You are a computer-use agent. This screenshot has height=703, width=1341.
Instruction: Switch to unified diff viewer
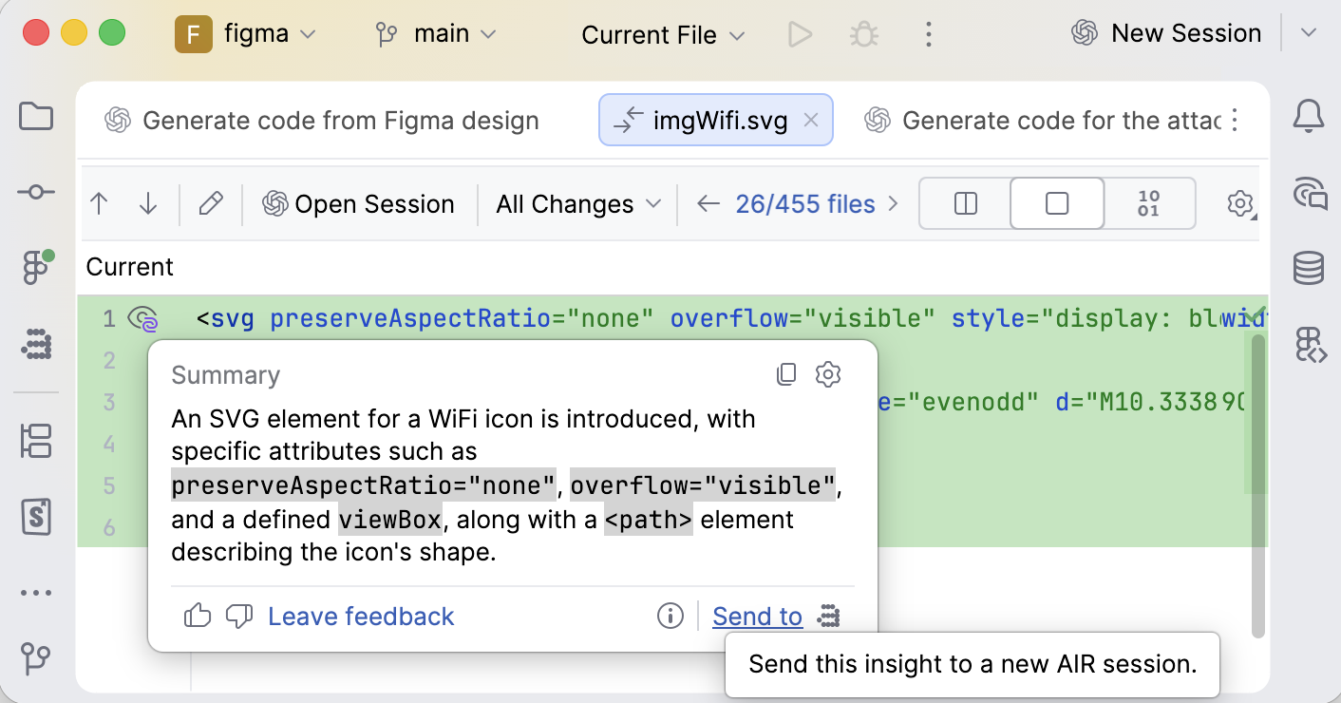click(x=1057, y=204)
